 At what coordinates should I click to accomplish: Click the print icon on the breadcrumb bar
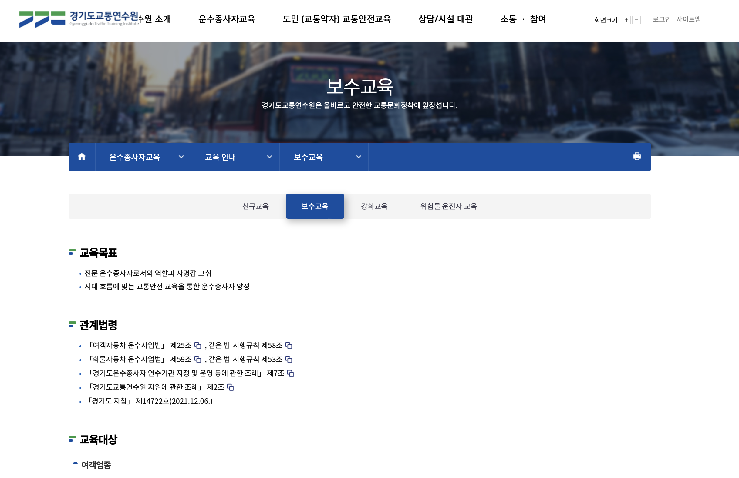(637, 157)
